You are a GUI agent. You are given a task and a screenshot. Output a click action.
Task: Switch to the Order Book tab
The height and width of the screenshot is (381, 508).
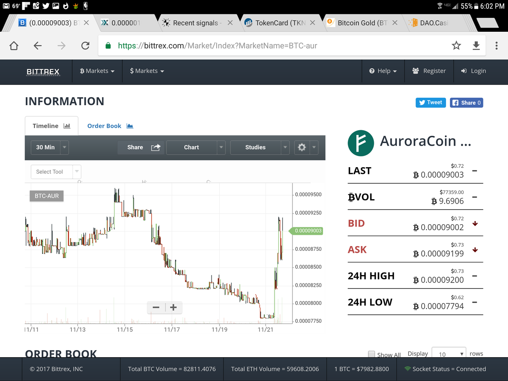110,126
